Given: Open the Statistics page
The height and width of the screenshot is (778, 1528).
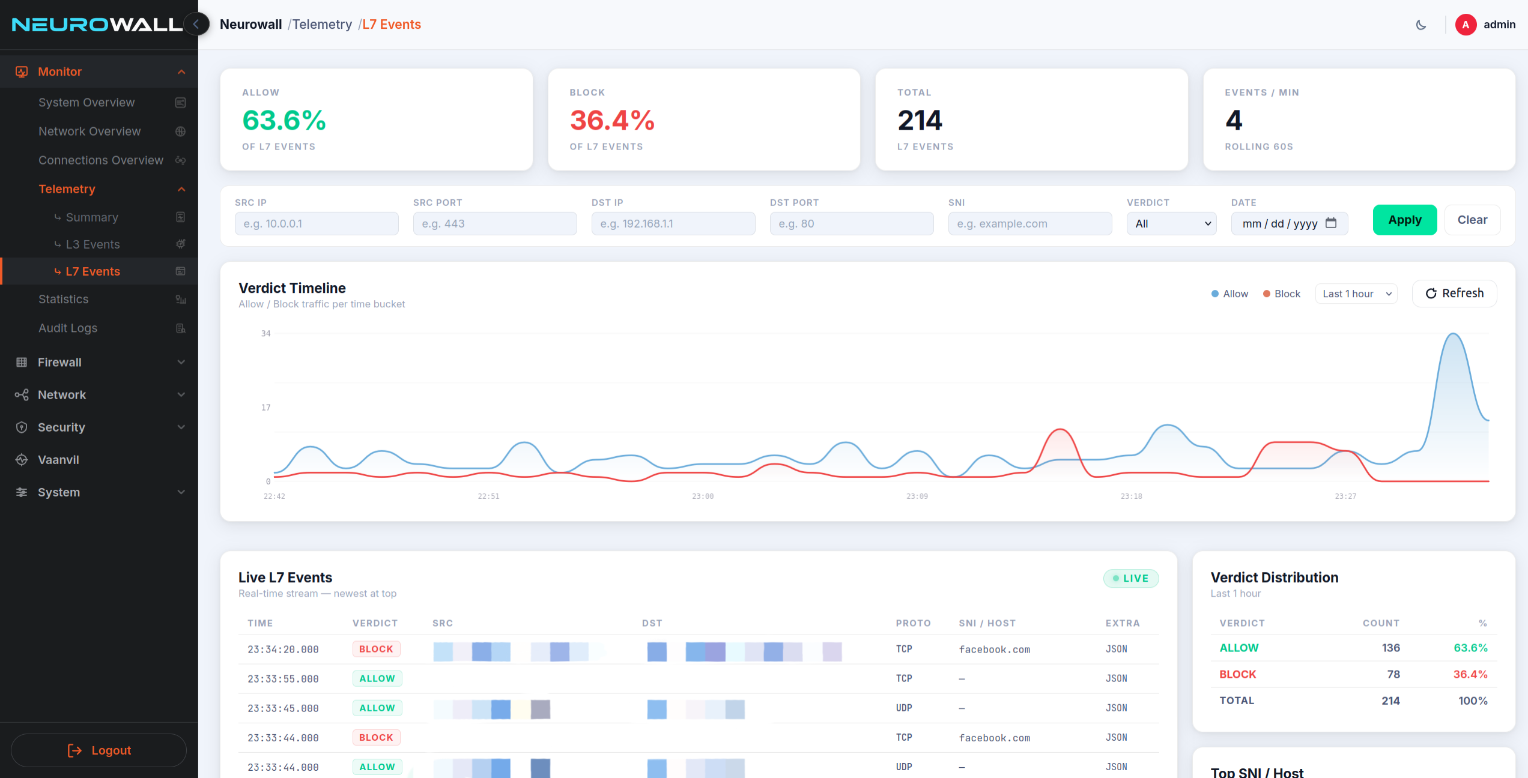Looking at the screenshot, I should pos(63,299).
